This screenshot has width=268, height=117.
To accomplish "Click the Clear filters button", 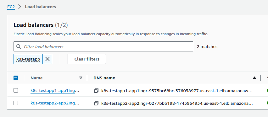I will [87, 59].
